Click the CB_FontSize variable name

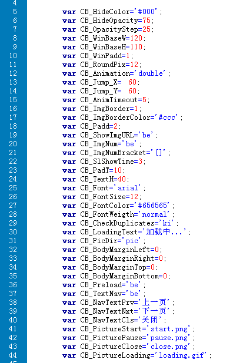(x=103, y=197)
